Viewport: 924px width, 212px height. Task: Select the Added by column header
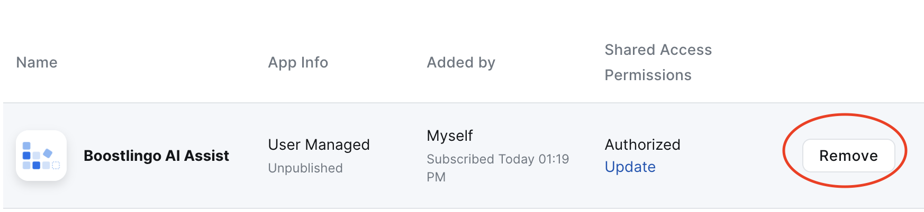point(461,62)
